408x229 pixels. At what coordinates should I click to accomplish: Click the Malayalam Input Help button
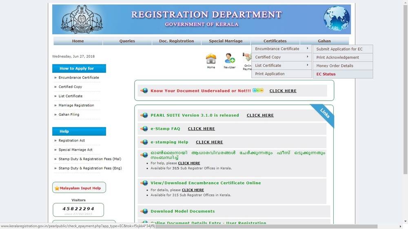(79, 187)
